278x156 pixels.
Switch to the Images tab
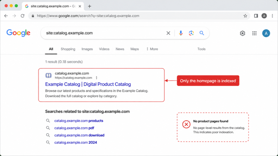87,49
